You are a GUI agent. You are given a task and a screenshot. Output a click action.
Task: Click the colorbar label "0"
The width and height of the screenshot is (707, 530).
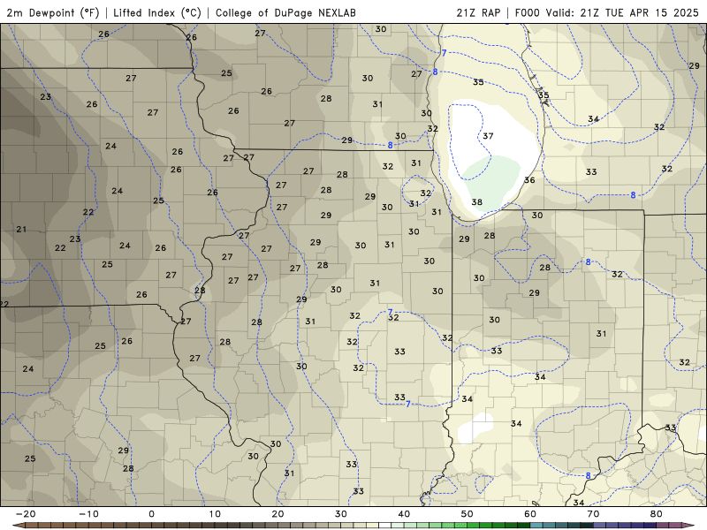(x=151, y=514)
